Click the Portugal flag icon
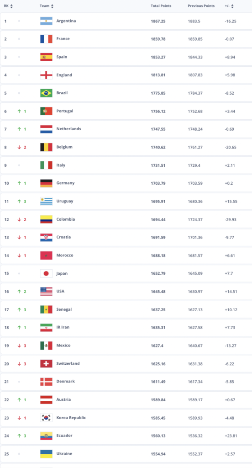The height and width of the screenshot is (468, 252). click(46, 111)
